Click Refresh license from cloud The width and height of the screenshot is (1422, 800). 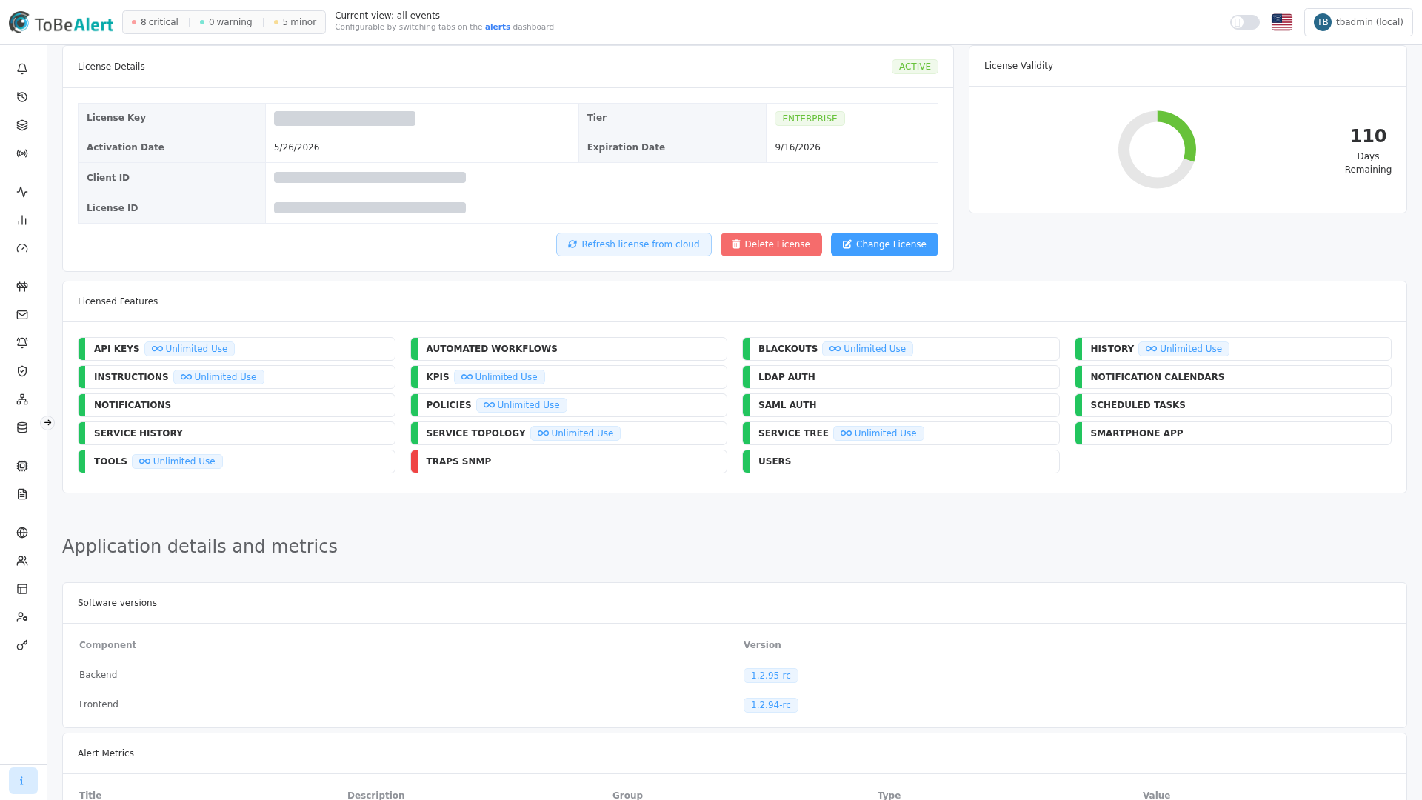(634, 244)
